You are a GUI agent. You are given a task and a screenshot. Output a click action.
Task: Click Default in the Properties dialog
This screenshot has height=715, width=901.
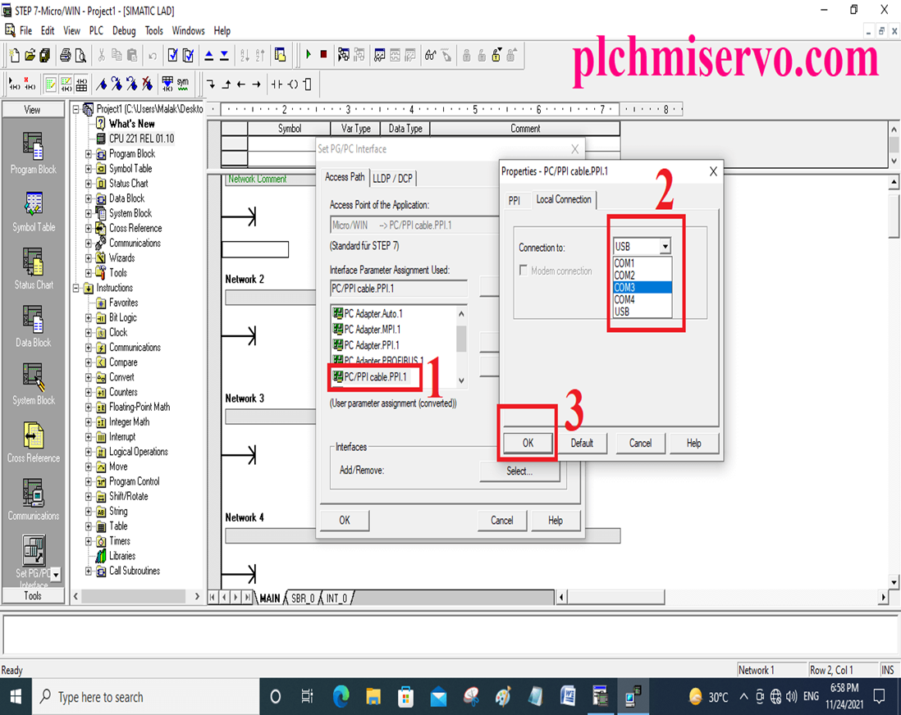pyautogui.click(x=582, y=443)
